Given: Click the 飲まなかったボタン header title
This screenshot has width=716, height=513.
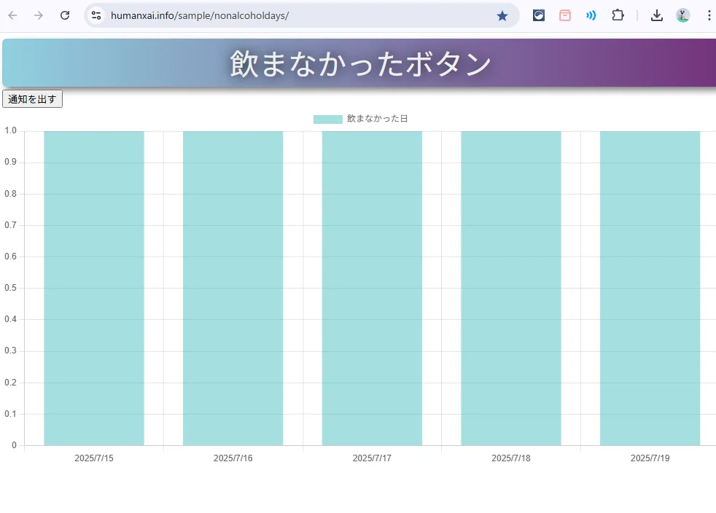Looking at the screenshot, I should point(361,63).
